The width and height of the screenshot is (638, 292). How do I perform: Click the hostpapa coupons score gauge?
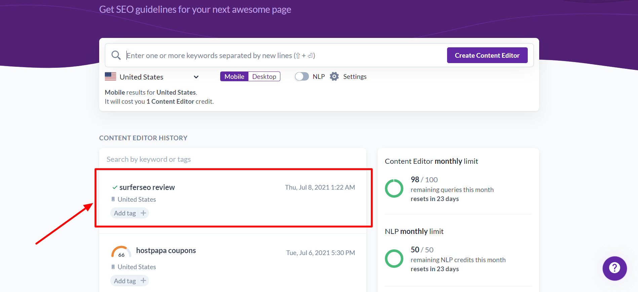coord(121,252)
